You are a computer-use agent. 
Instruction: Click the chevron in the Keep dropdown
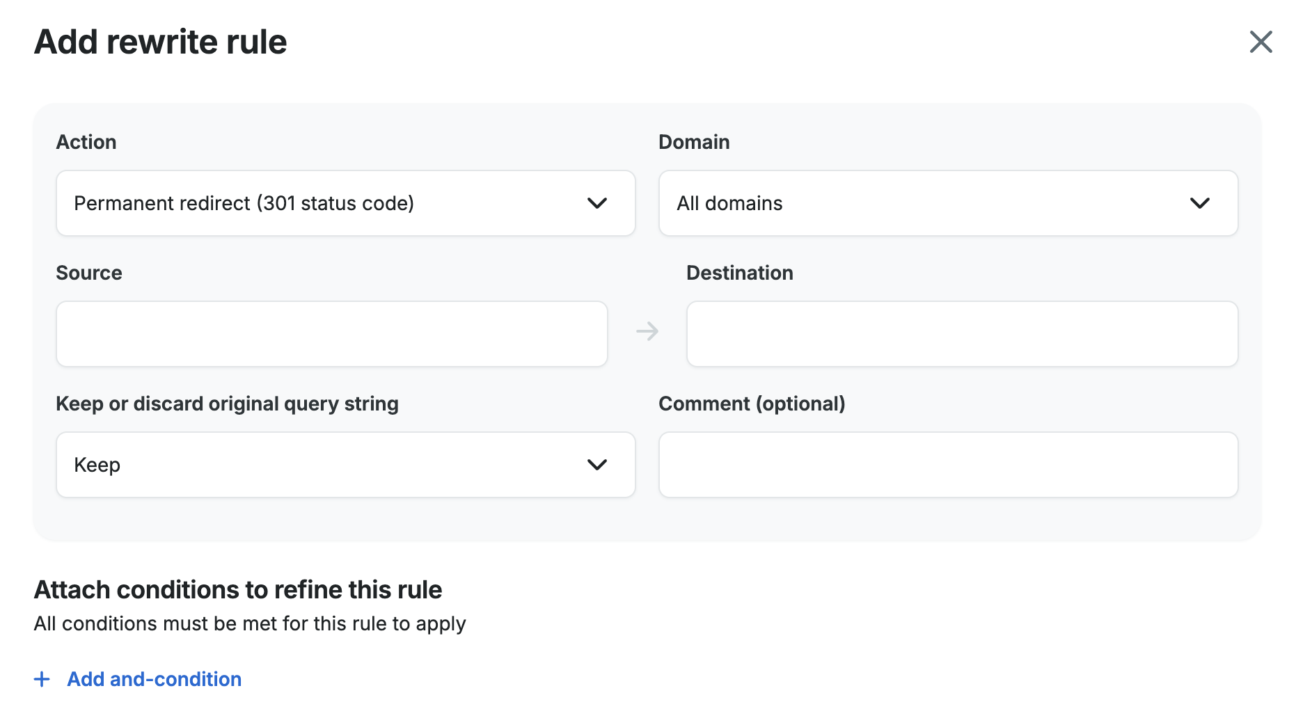click(597, 465)
